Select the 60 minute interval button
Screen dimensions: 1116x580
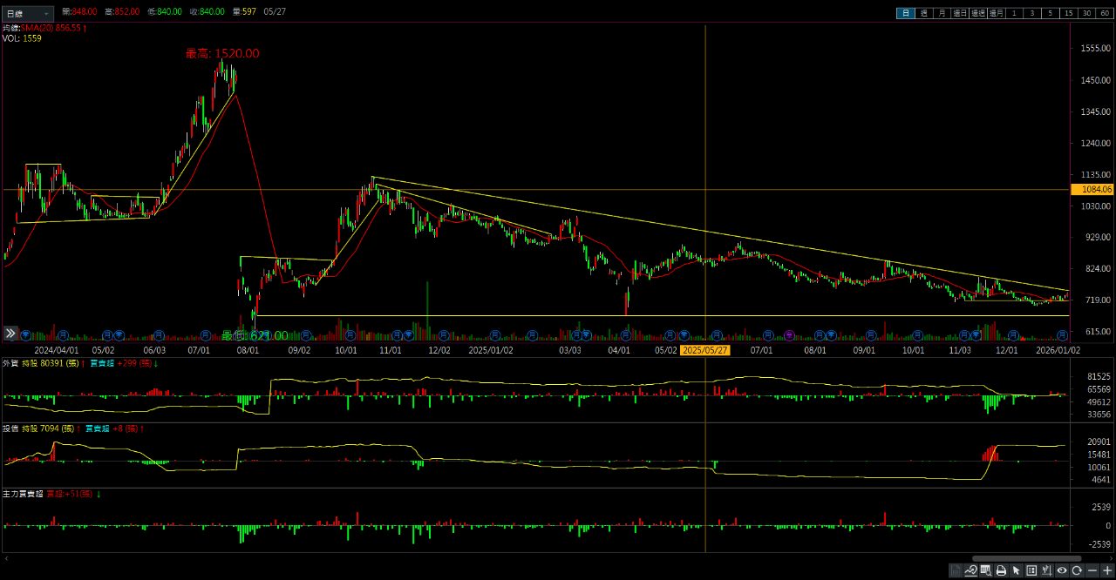[x=1105, y=13]
